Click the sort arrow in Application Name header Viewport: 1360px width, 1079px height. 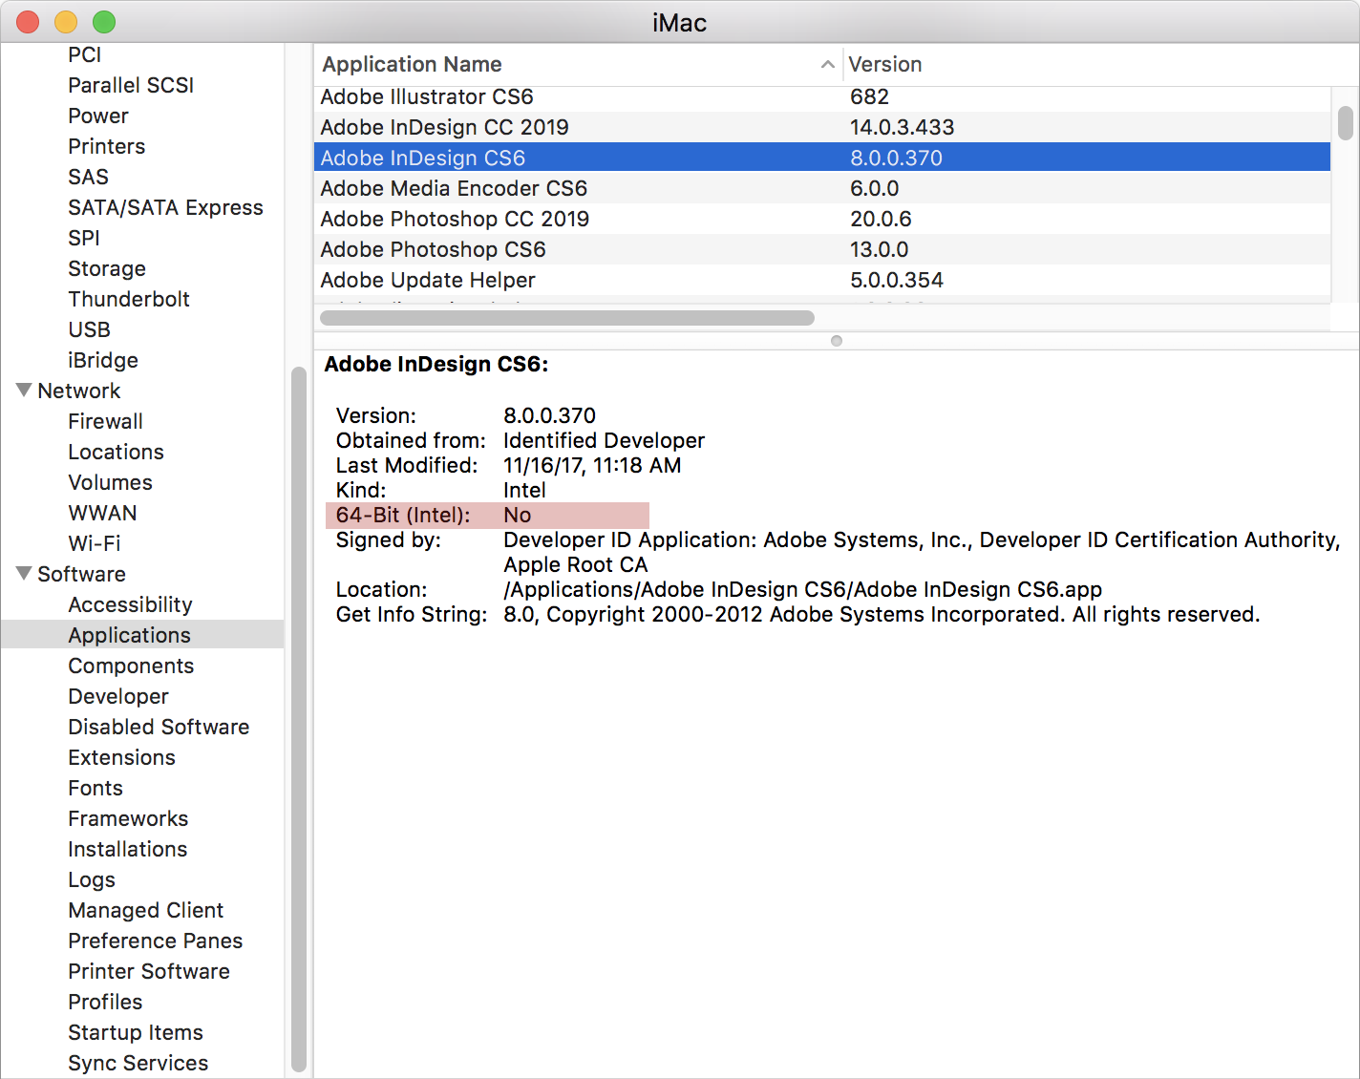[827, 65]
